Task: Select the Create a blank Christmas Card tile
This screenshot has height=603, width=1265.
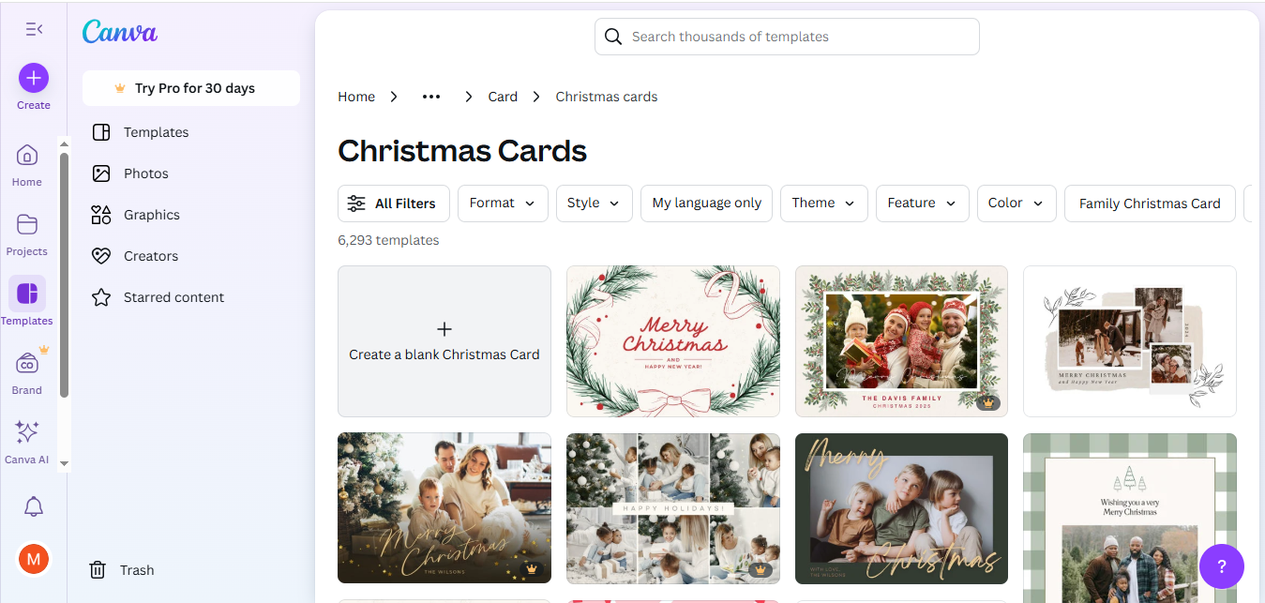Action: [x=444, y=341]
